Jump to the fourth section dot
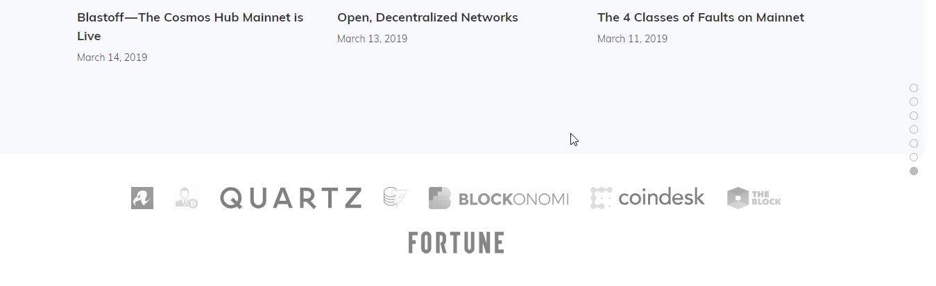936x286 pixels. [914, 129]
